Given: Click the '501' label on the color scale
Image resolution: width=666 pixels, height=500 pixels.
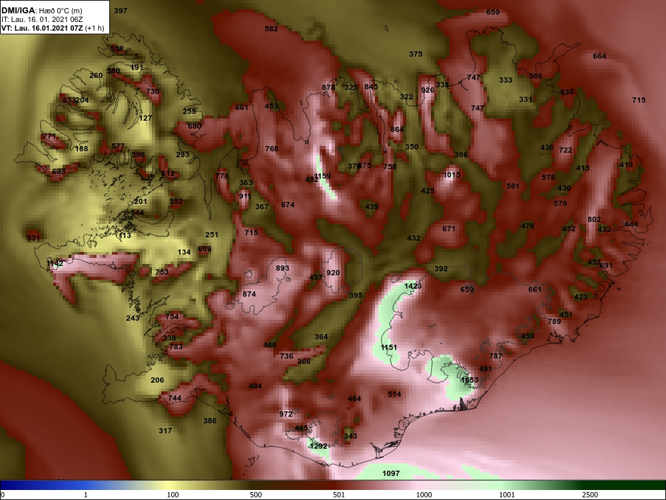Looking at the screenshot, I should click(339, 495).
